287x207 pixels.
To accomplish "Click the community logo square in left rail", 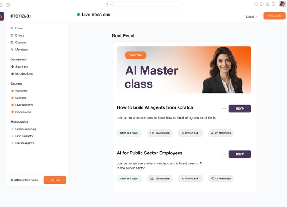I will click(x=1, y=16).
